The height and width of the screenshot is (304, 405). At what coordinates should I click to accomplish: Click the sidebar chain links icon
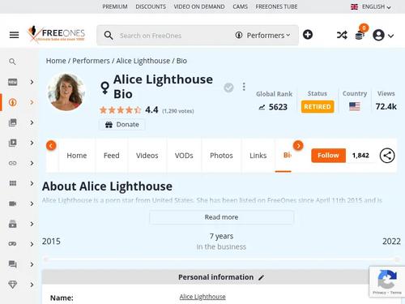[x=13, y=163]
